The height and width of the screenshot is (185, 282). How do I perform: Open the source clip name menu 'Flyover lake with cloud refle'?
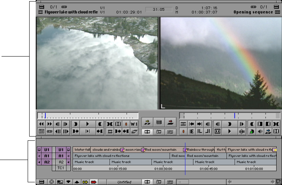[71, 12]
